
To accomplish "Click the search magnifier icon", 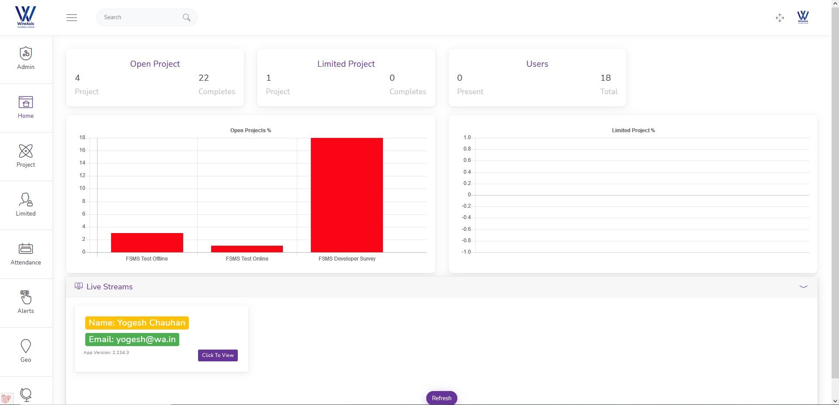I will (x=187, y=17).
